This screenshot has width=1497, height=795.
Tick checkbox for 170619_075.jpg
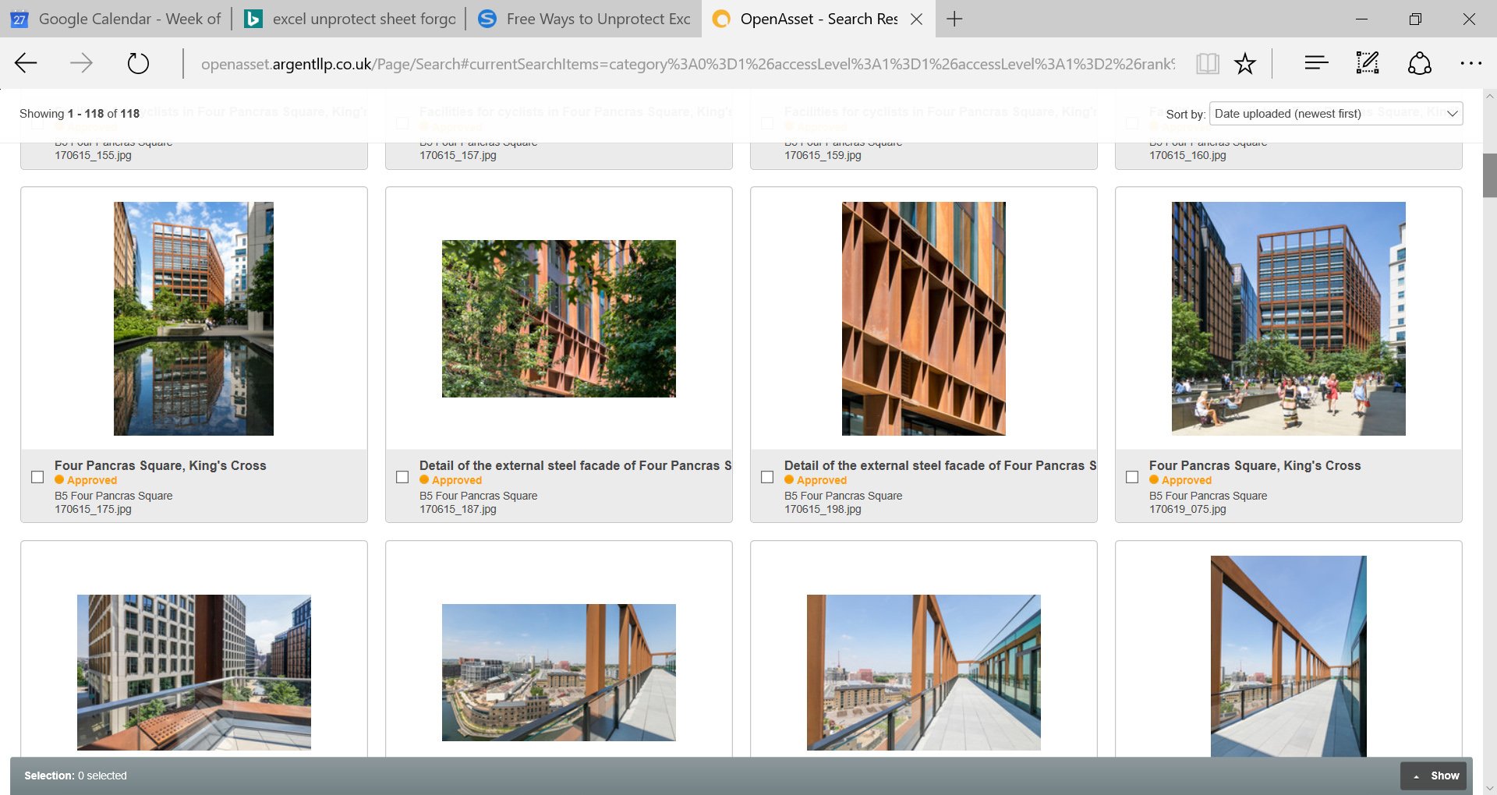tap(1132, 477)
